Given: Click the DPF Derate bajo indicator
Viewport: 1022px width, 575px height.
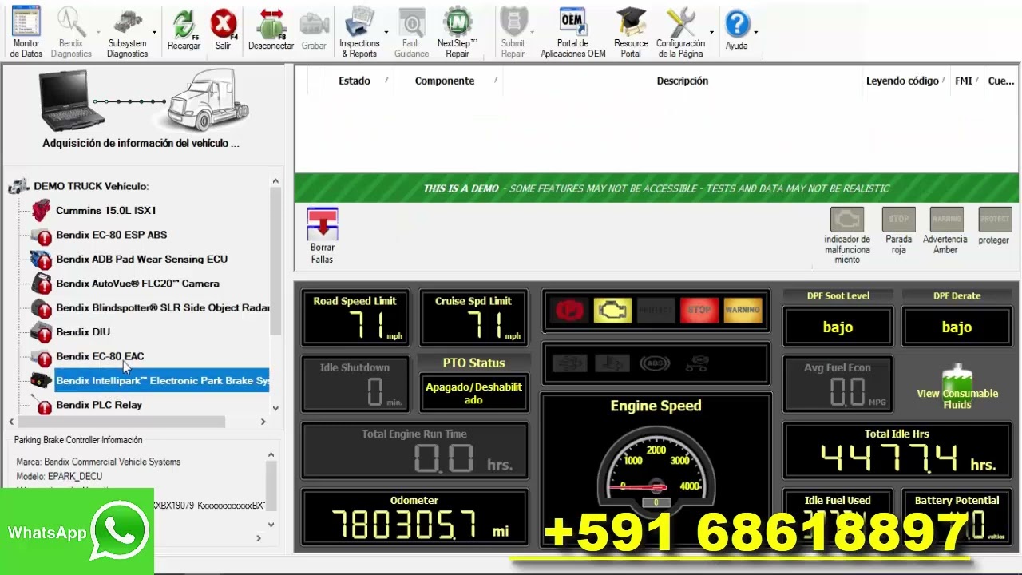Looking at the screenshot, I should tap(957, 327).
